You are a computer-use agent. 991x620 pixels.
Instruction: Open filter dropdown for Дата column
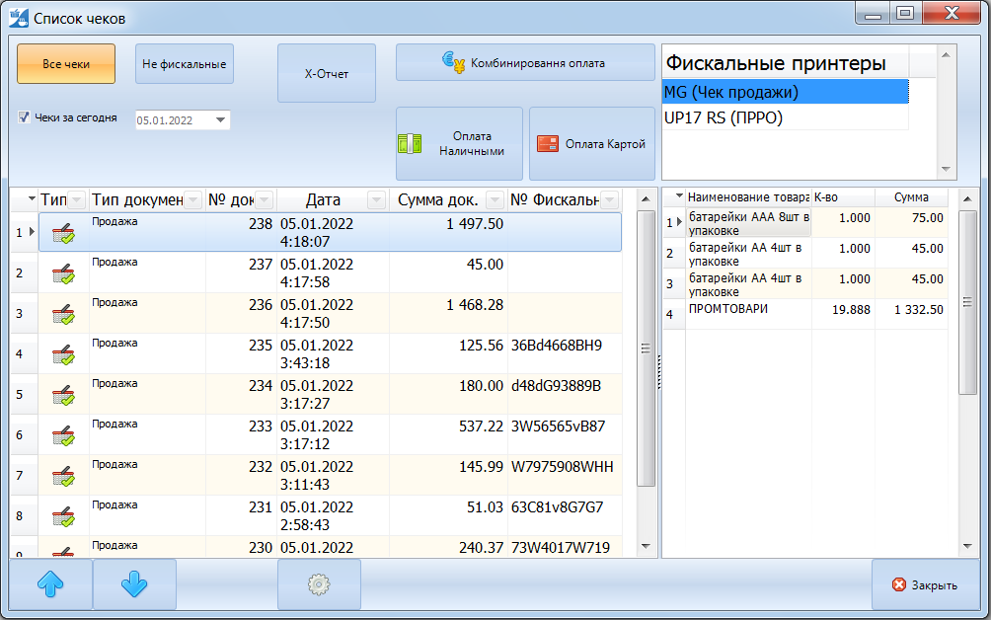tap(377, 200)
